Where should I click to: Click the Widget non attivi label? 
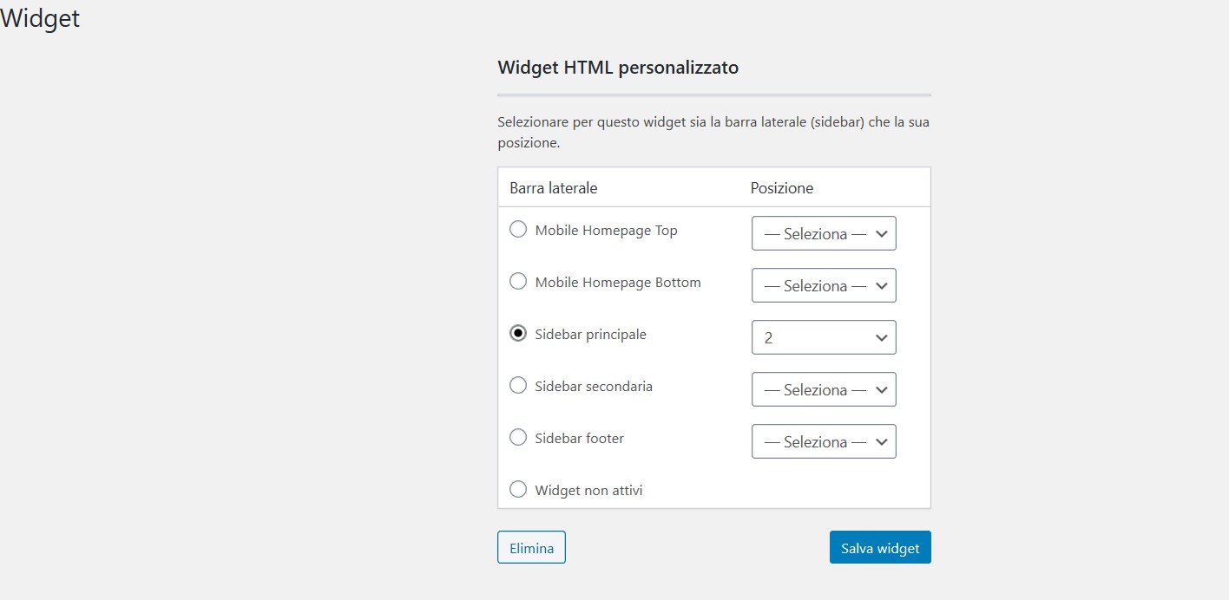point(588,491)
